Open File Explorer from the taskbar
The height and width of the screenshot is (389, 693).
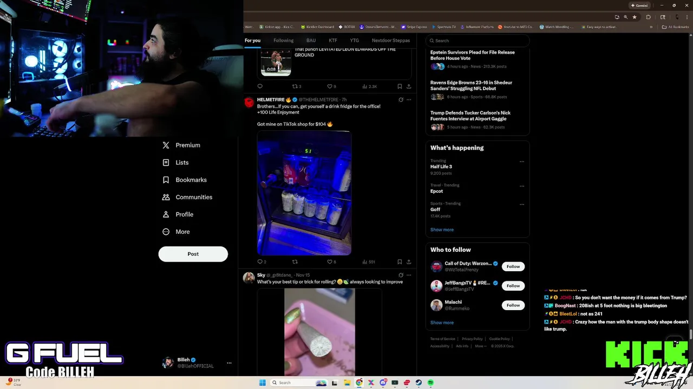(x=347, y=383)
